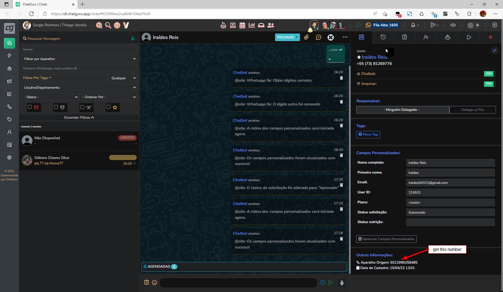Open the quick replies notepad icon
The height and width of the screenshot is (292, 503).
pyautogui.click(x=146, y=282)
